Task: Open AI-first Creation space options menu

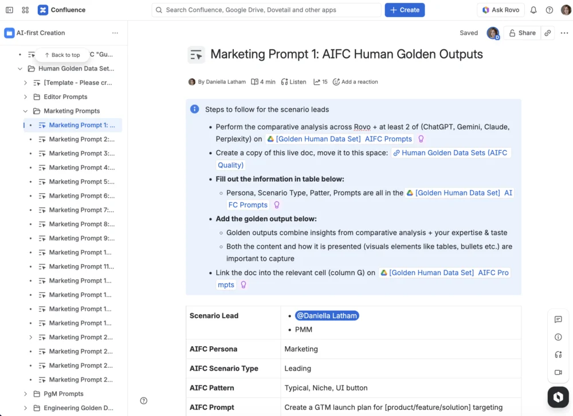Action: pyautogui.click(x=115, y=33)
